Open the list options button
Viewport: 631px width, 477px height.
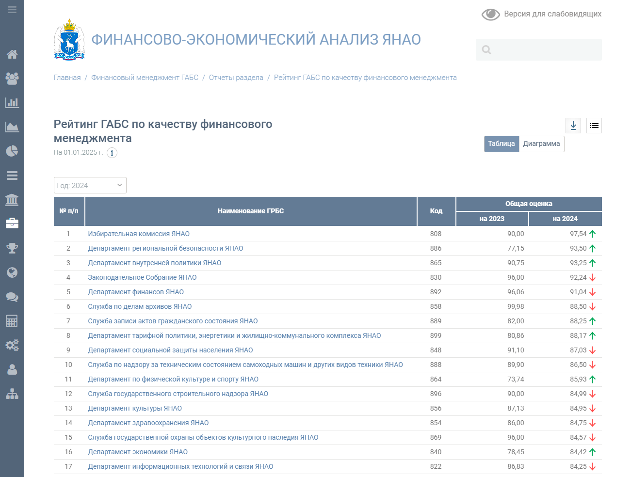(594, 126)
